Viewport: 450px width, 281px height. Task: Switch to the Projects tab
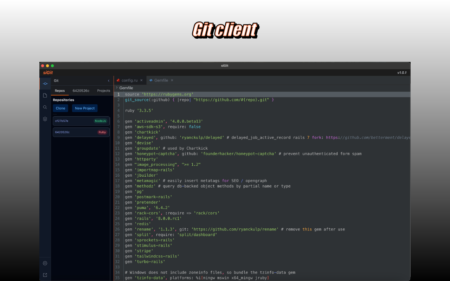104,91
